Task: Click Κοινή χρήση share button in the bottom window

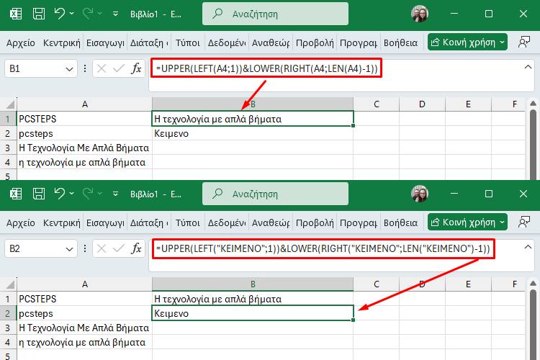Action: pyautogui.click(x=467, y=222)
